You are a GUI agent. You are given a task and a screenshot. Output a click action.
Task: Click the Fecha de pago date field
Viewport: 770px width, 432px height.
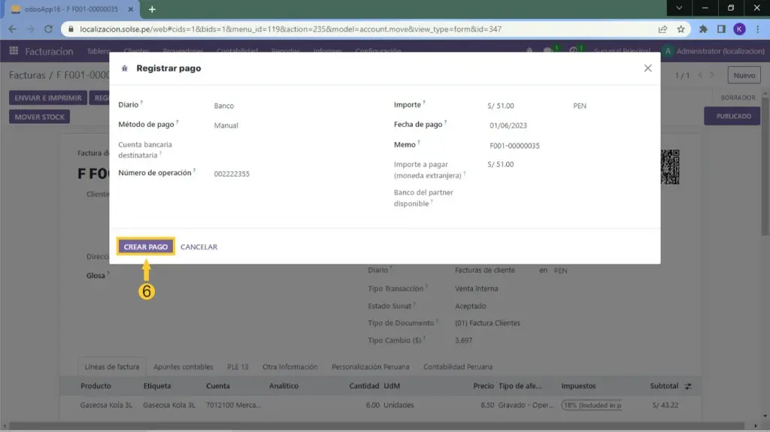(564, 126)
